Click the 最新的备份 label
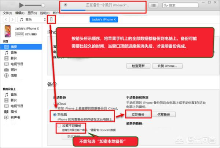The image size is (220, 148). click(135, 123)
